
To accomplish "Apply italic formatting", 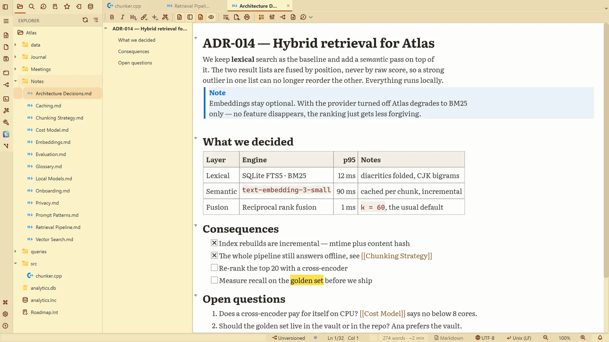I will pos(123,17).
